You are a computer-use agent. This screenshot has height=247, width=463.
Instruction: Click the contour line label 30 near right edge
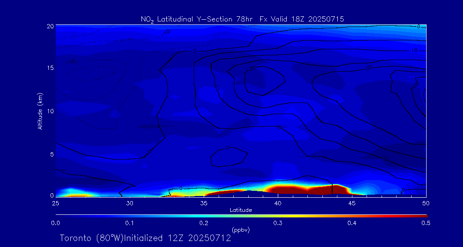coord(416,85)
